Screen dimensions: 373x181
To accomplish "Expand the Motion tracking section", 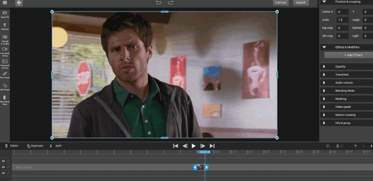I will [x=324, y=115].
